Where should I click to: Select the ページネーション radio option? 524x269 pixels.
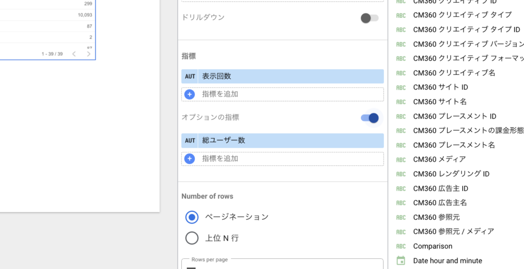tap(192, 217)
